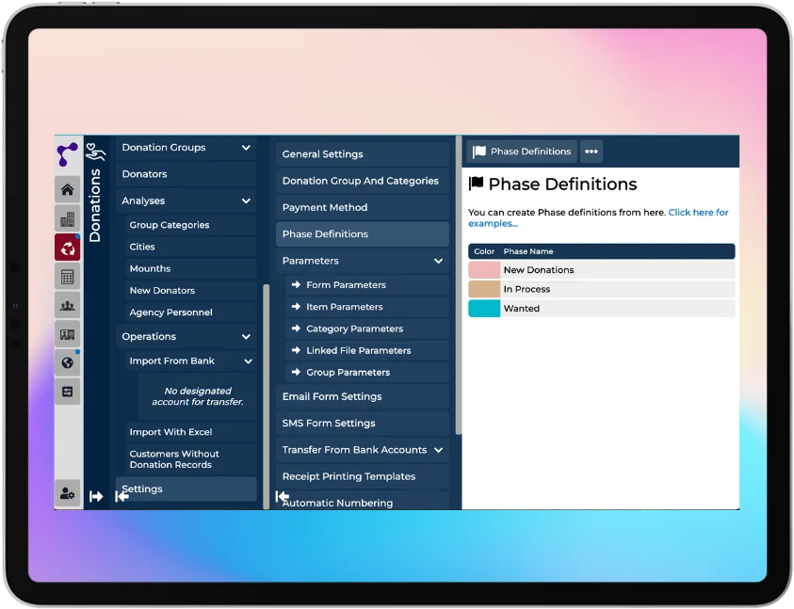794x609 pixels.
Task: Collapse the Donation Groups section
Action: pyautogui.click(x=246, y=148)
